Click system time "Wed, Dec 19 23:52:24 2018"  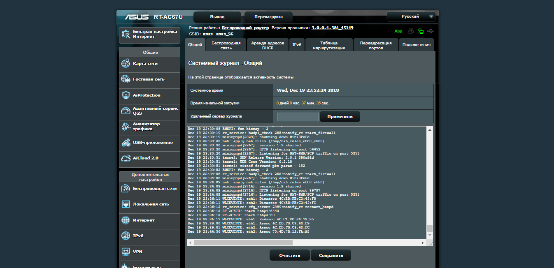[x=308, y=90]
